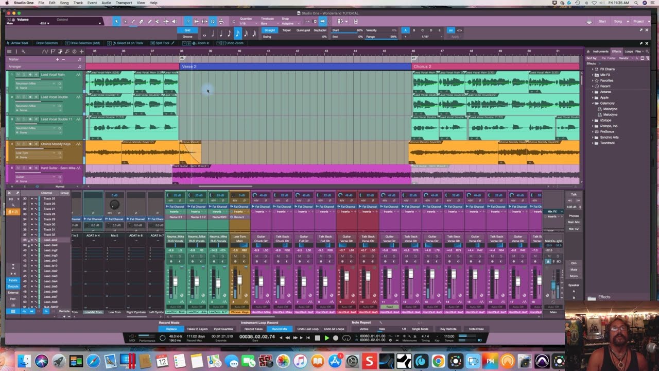
Task: Open the Audio menu
Action: pos(106,3)
